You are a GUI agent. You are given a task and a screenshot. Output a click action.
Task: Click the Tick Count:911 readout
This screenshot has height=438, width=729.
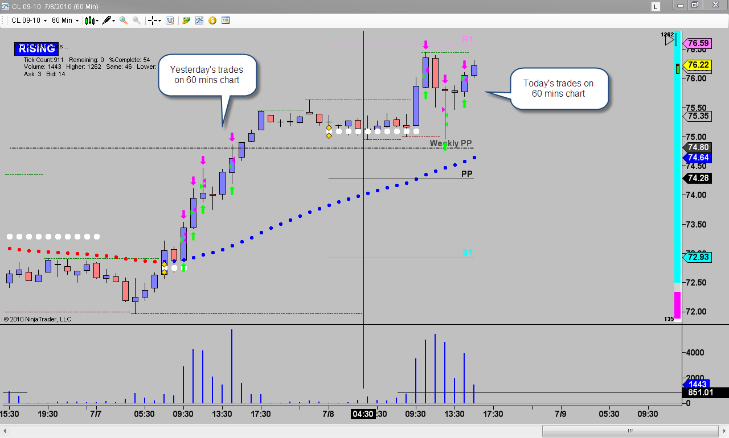[43, 59]
